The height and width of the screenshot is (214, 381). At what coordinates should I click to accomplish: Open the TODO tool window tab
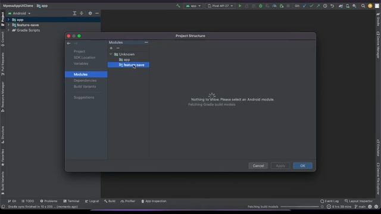point(28,201)
